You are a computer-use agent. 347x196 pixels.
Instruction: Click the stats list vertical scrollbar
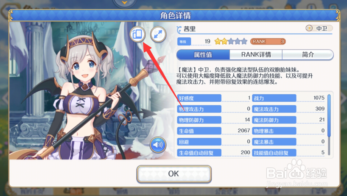click(329, 125)
